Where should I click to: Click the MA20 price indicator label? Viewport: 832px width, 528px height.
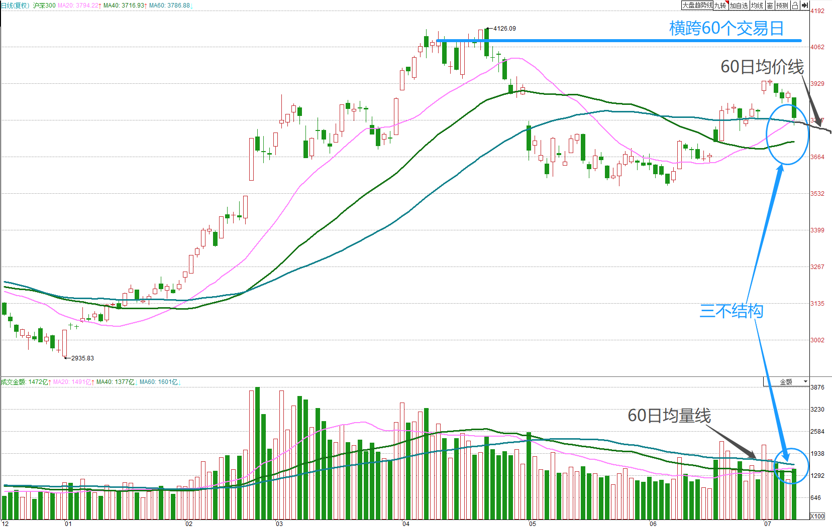tap(79, 6)
